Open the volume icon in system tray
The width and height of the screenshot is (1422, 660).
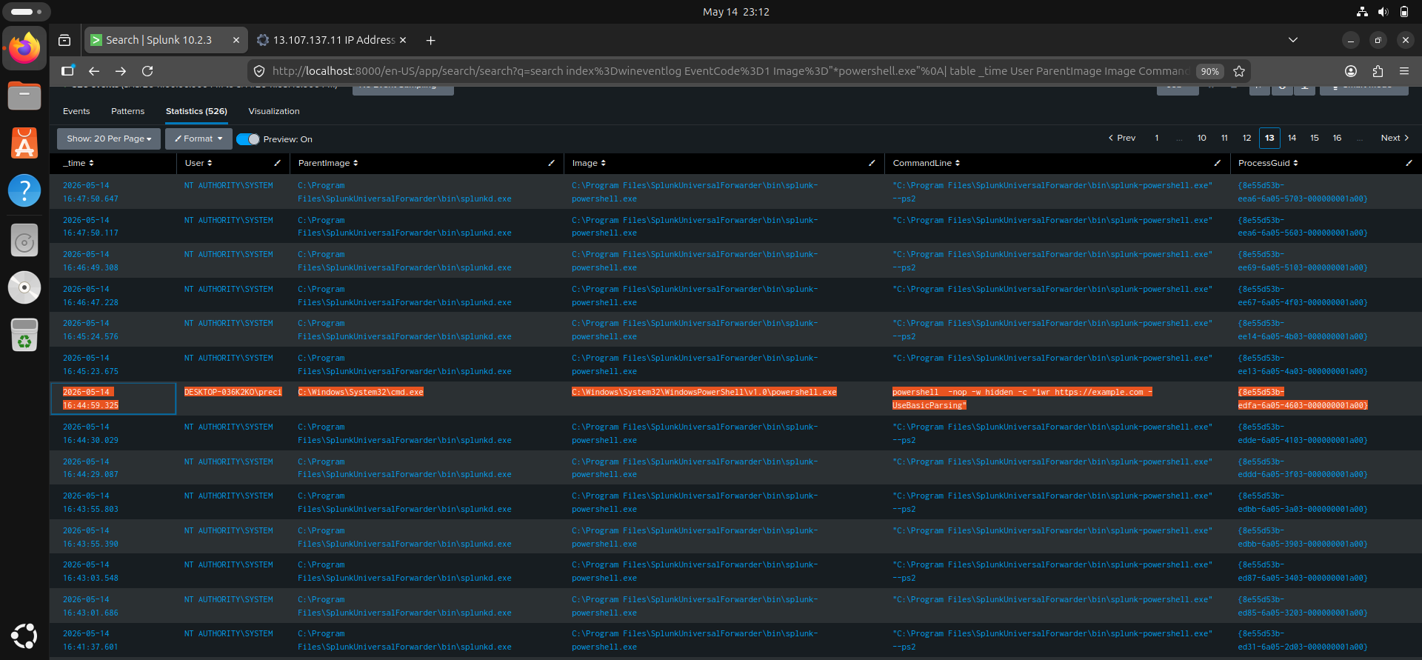[x=1383, y=12]
